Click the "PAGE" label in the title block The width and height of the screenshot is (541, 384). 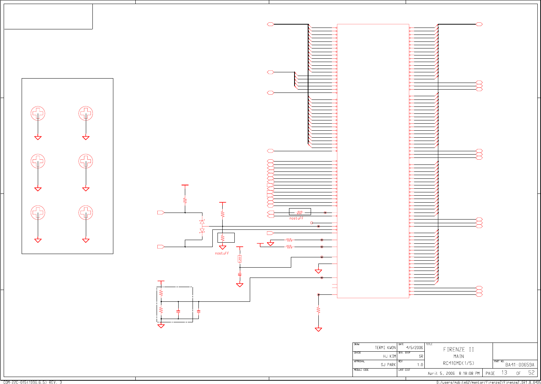pyautogui.click(x=490, y=373)
